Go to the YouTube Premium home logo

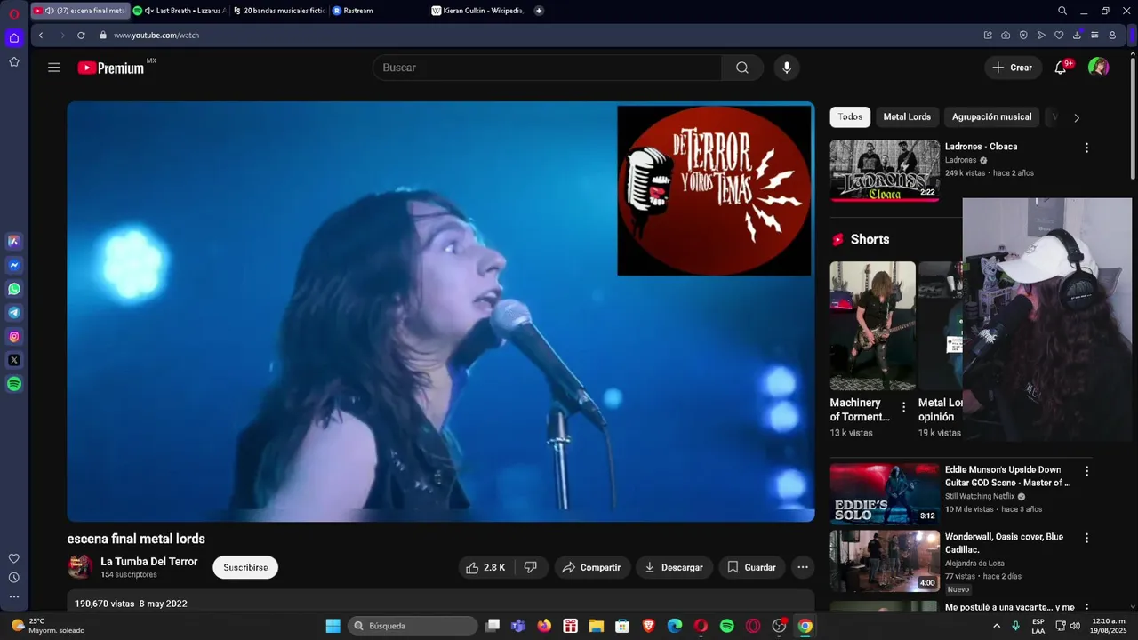pos(111,68)
